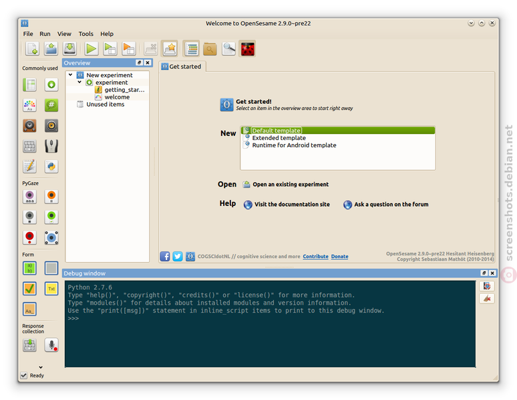Click the New experiment toolbar icon

[32, 49]
